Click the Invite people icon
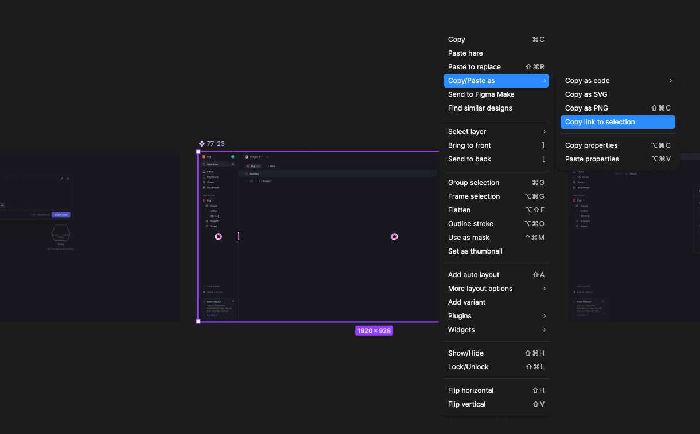The height and width of the screenshot is (434, 700). coord(204,286)
